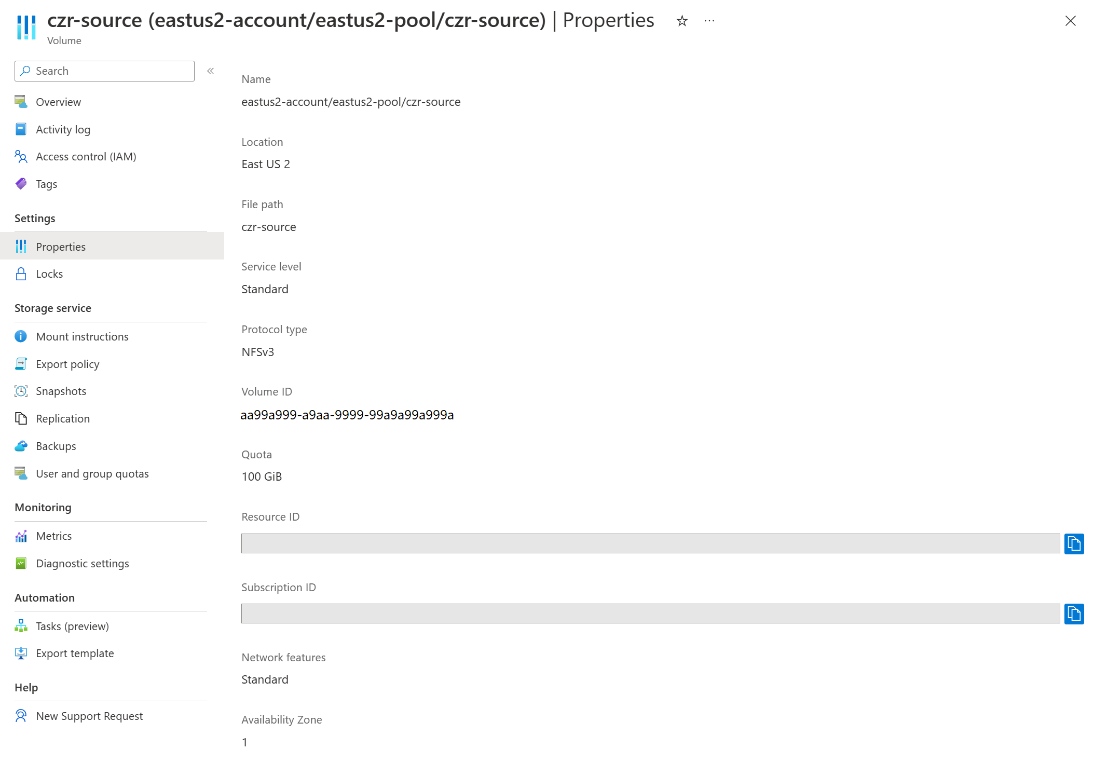1094x763 pixels.
Task: Open the more options ellipsis menu
Action: click(709, 21)
